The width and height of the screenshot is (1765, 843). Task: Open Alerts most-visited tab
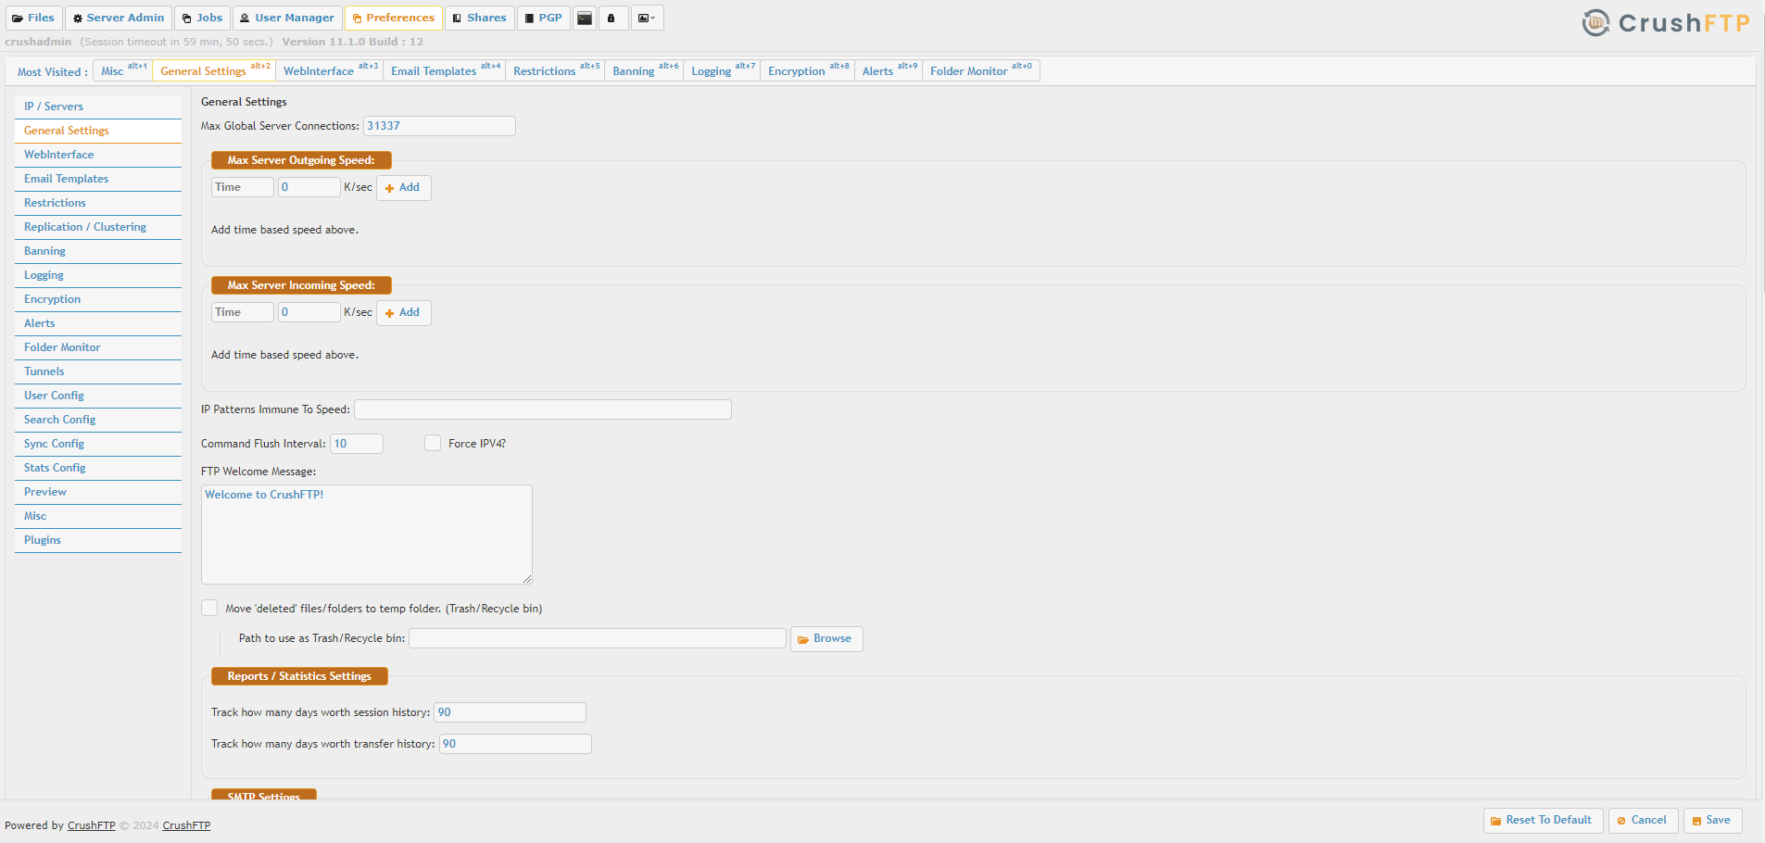pyautogui.click(x=889, y=70)
